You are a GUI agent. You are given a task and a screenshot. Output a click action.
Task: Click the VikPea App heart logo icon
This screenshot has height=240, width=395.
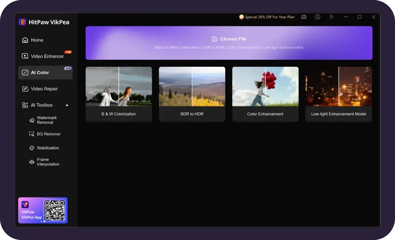click(25, 205)
